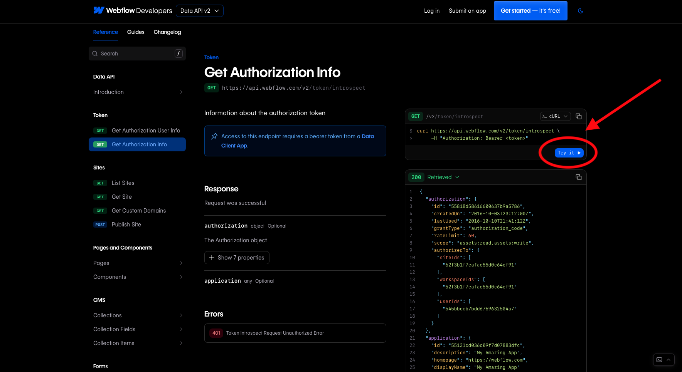Image resolution: width=682 pixels, height=372 pixels.
Task: Click the Token breadcrumb link
Action: [211, 57]
